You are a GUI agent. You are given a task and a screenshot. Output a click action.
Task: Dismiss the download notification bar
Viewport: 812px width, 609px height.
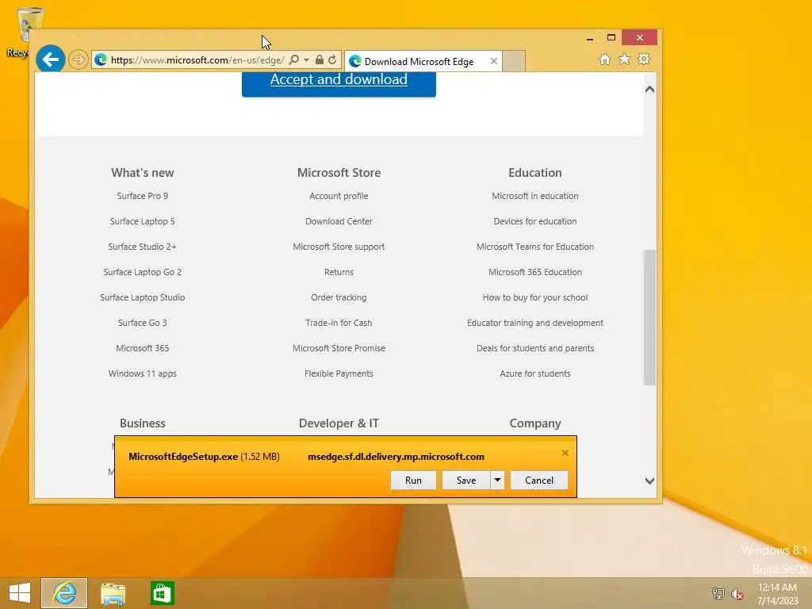tap(565, 453)
